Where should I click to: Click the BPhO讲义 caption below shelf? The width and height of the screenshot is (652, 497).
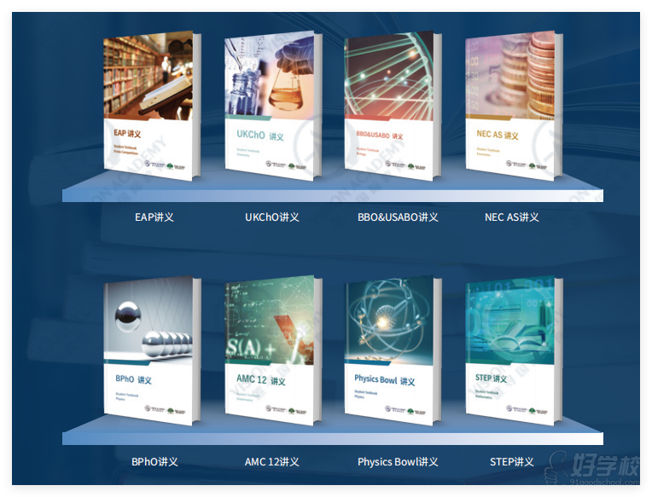click(x=154, y=462)
